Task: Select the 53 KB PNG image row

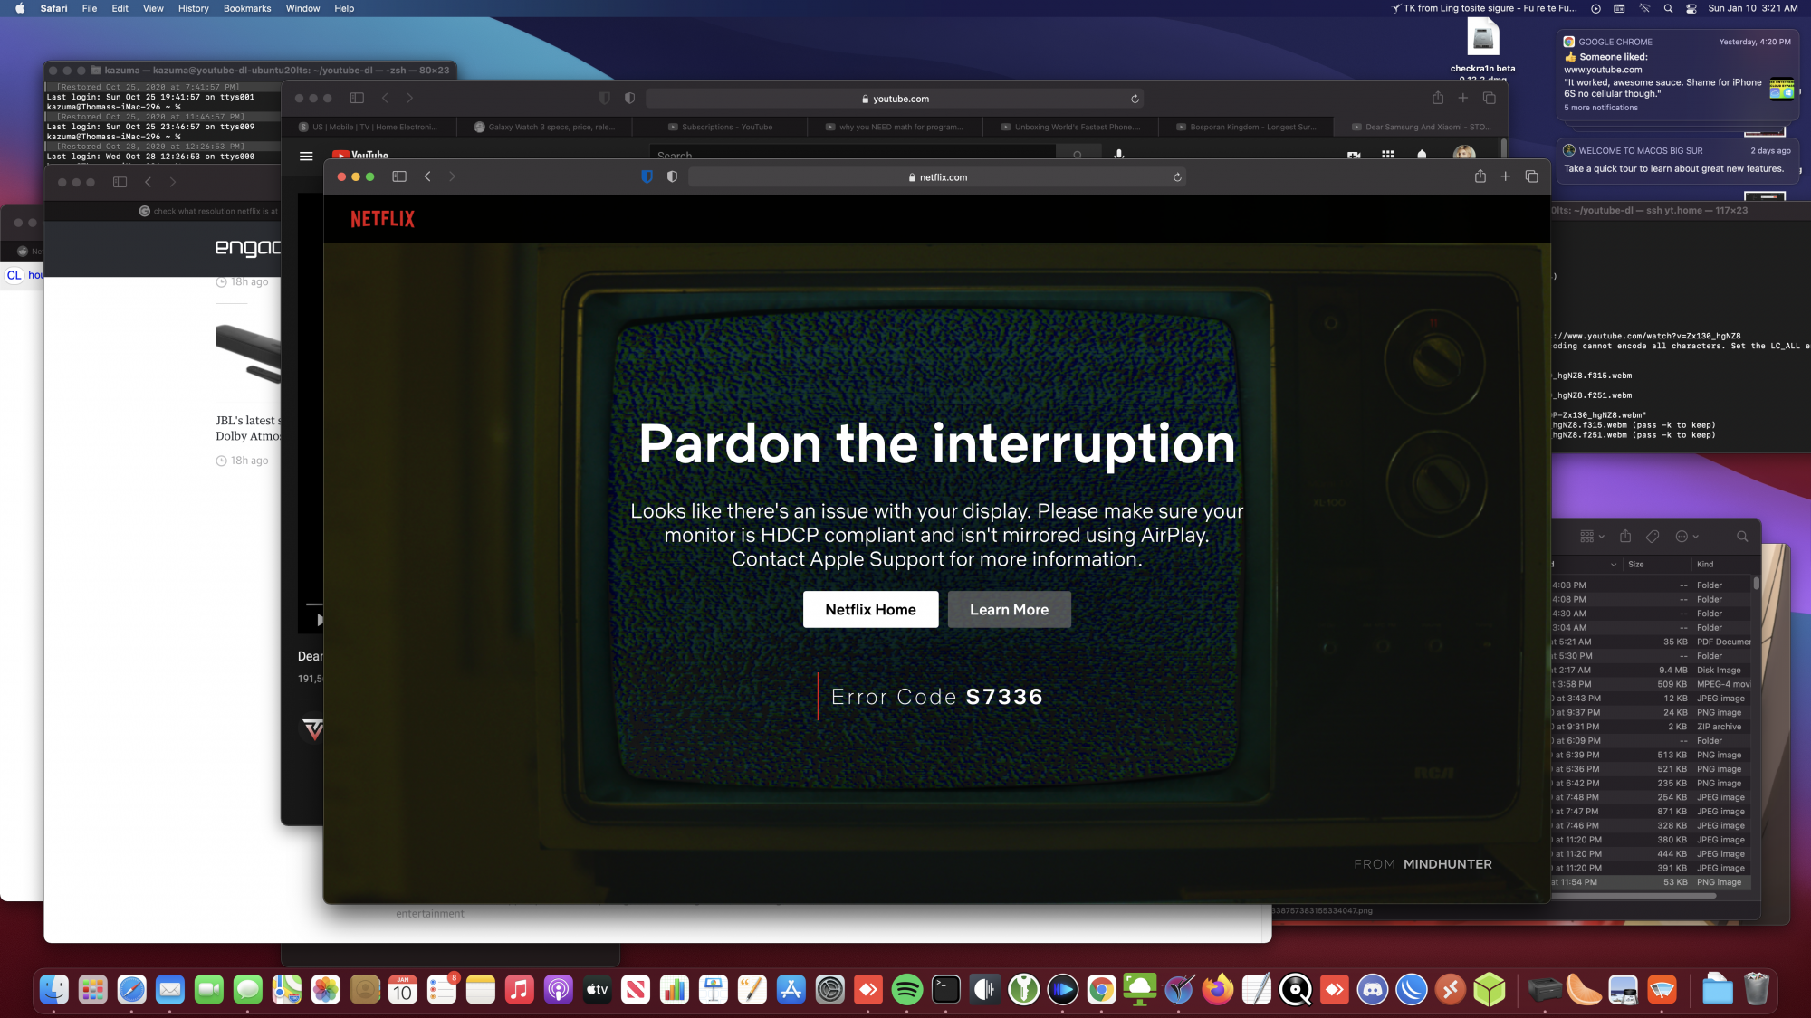Action: pos(1652,882)
